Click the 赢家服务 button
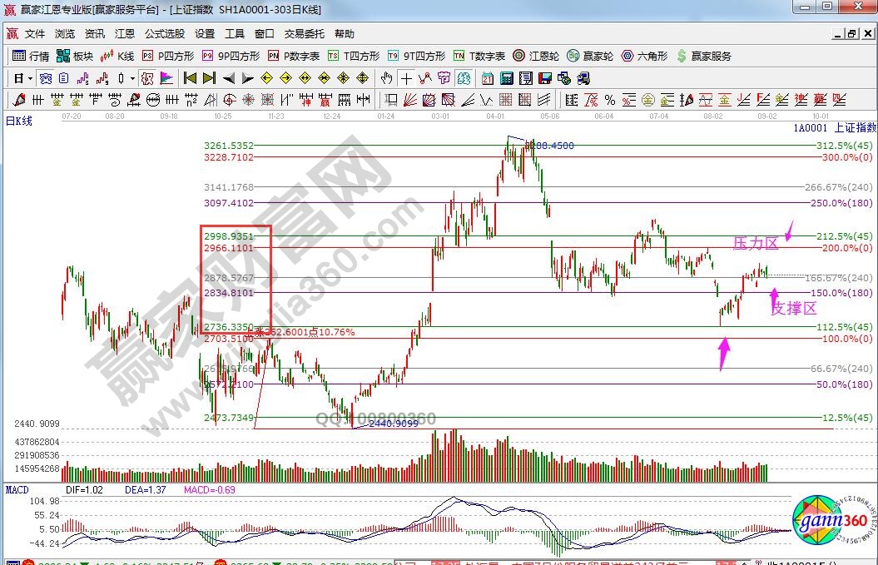Image resolution: width=878 pixels, height=565 pixels. click(x=704, y=56)
